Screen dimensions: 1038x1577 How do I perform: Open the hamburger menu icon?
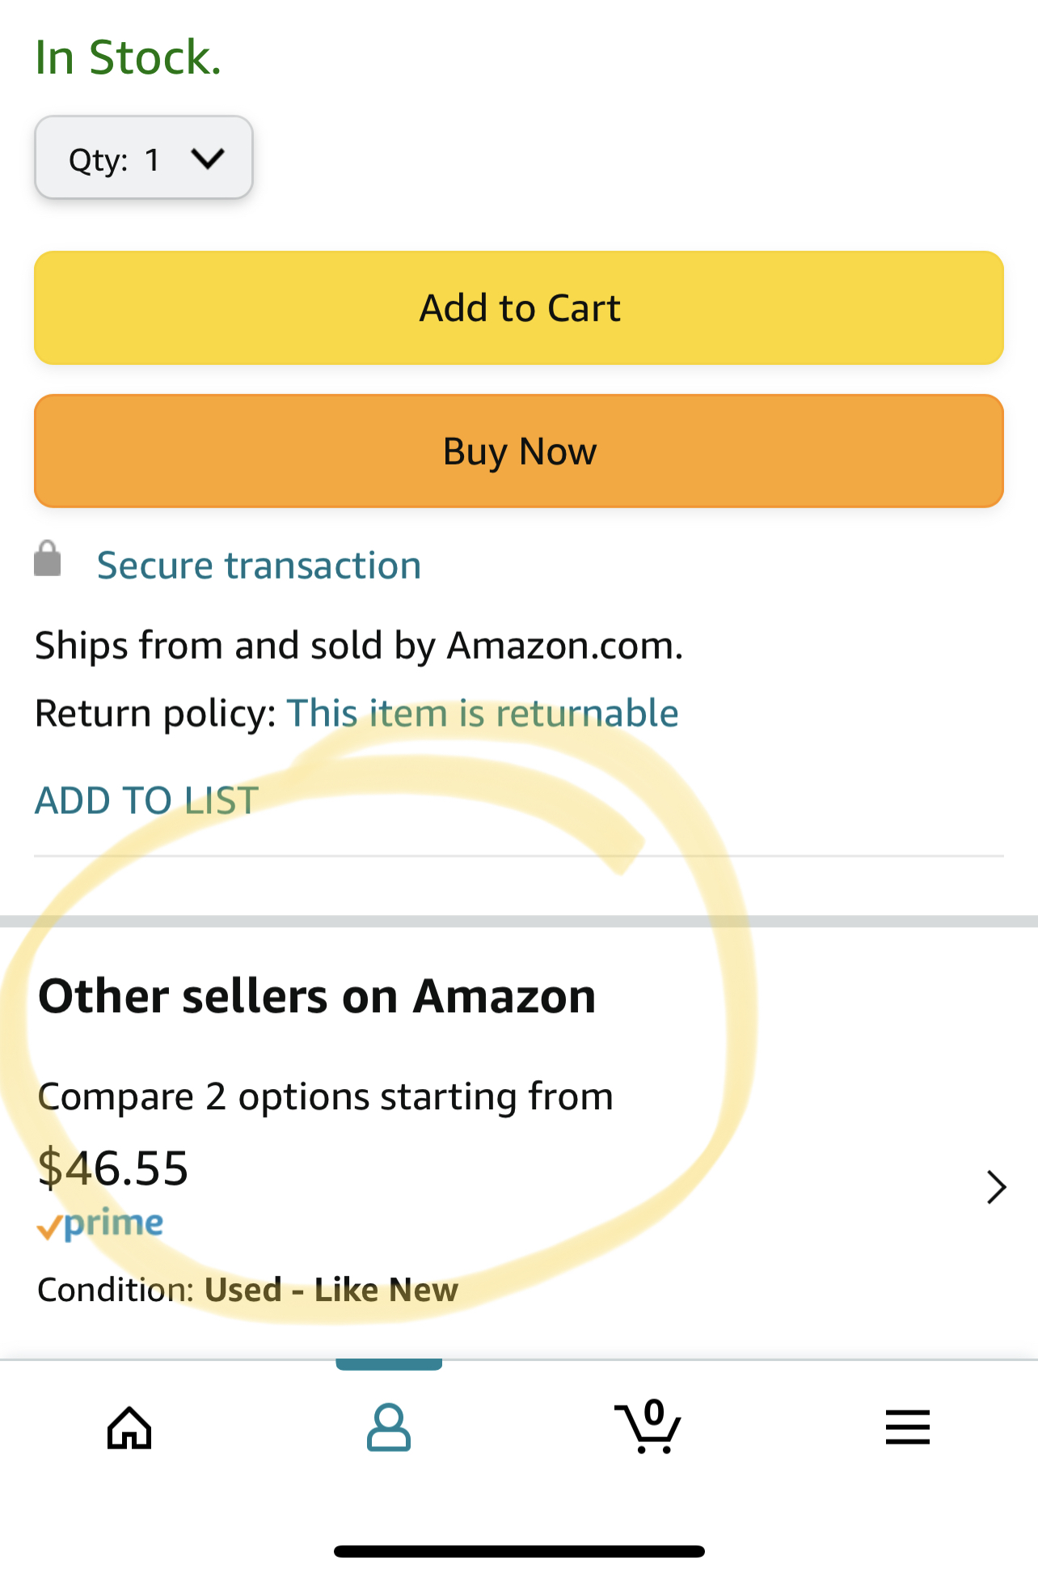pyautogui.click(x=907, y=1427)
